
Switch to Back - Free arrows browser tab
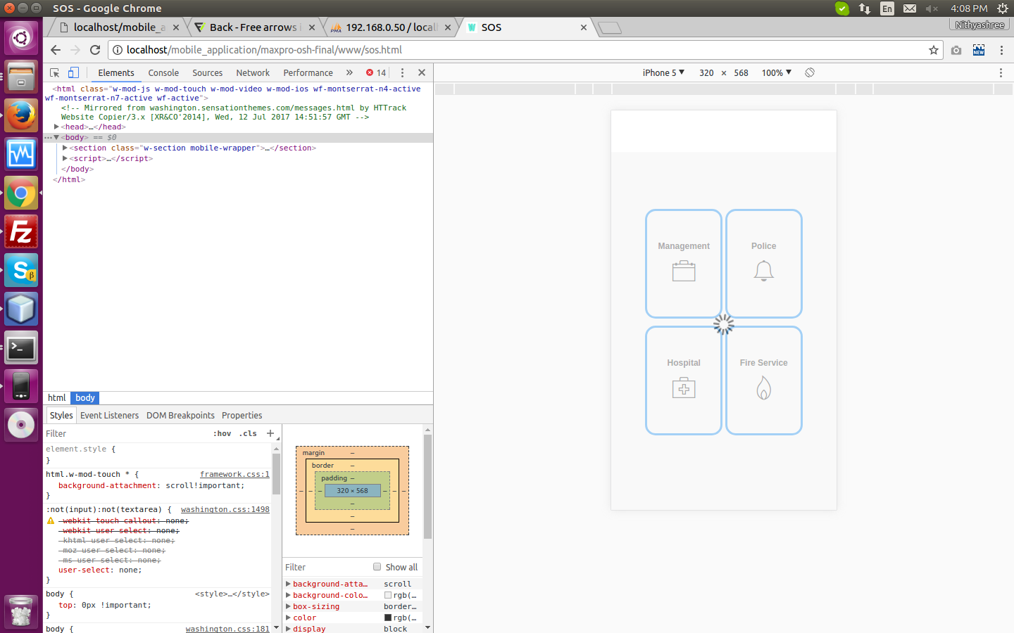tap(254, 27)
